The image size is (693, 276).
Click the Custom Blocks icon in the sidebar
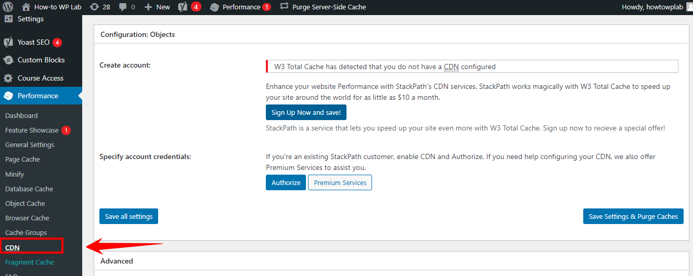[x=8, y=60]
